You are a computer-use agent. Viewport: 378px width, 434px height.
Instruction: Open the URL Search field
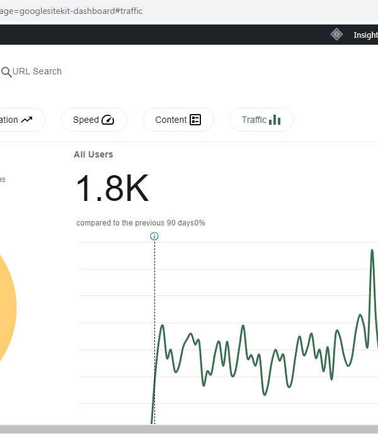(x=37, y=71)
